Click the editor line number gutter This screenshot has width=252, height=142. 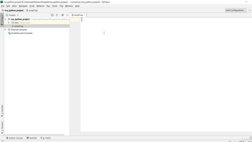[75, 75]
